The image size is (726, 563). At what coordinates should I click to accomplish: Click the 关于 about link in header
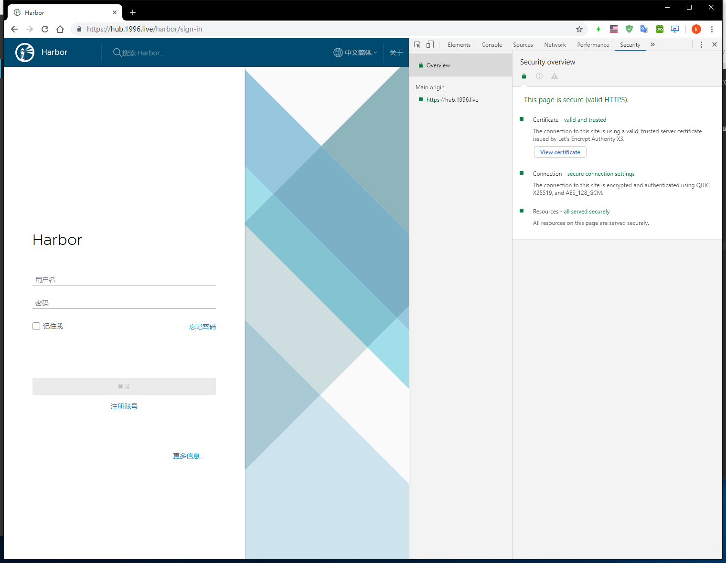pos(396,53)
